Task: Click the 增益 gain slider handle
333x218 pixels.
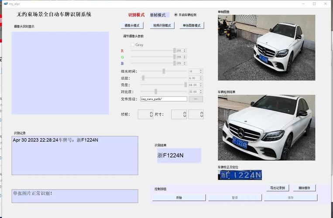Action: 143,78
